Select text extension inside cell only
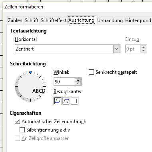This screenshot has height=152, width=152. (x=75, y=101)
